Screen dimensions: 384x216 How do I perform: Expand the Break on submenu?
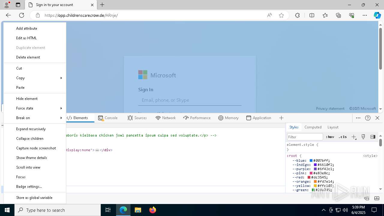click(x=35, y=118)
